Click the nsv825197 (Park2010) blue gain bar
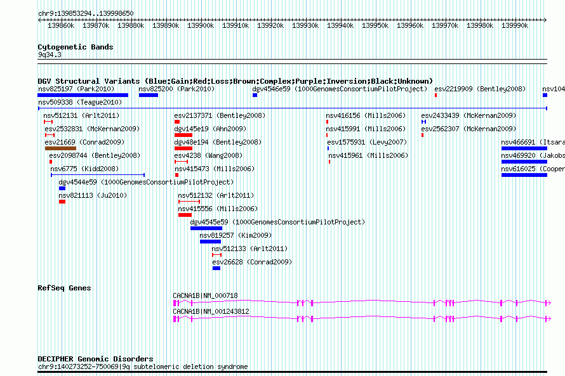This screenshot has width=565, height=376. point(83,95)
